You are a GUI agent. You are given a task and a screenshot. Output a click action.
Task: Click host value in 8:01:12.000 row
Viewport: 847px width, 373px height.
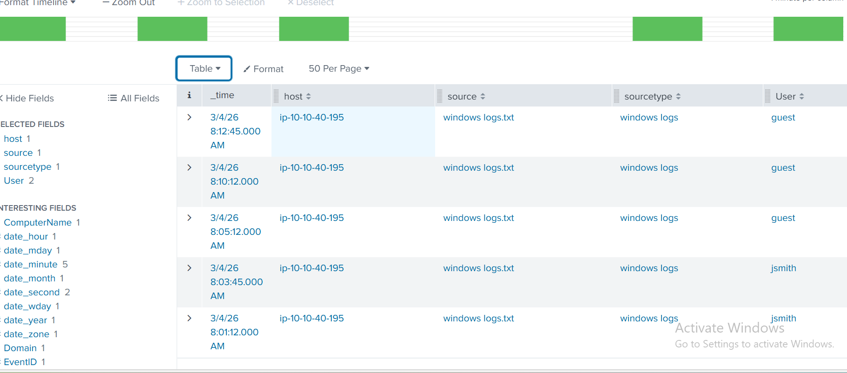pyautogui.click(x=311, y=318)
